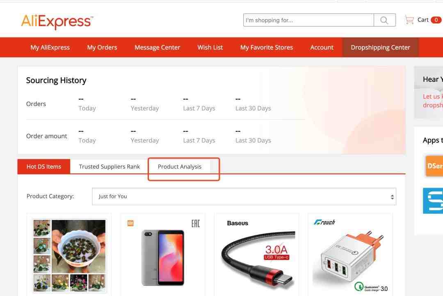Open the Baseus USB Type-C cable product
Viewport: 443px width, 296px height.
[257, 255]
